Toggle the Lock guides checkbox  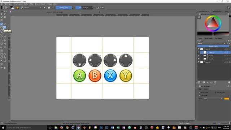(x=200, y=95)
